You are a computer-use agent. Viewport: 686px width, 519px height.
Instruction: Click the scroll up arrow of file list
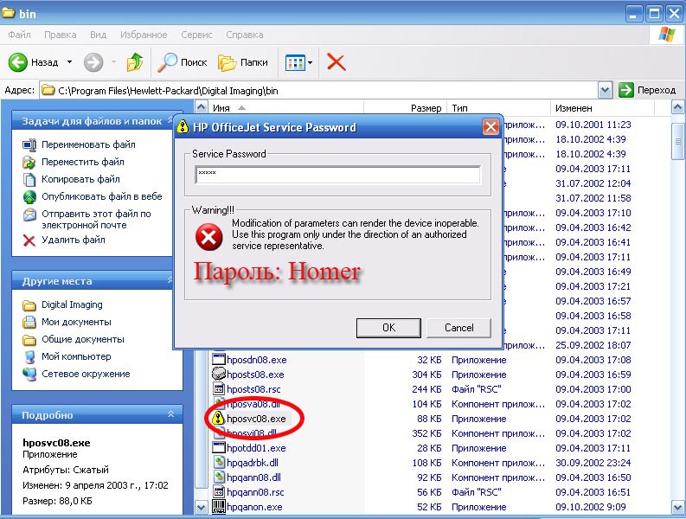pos(677,107)
